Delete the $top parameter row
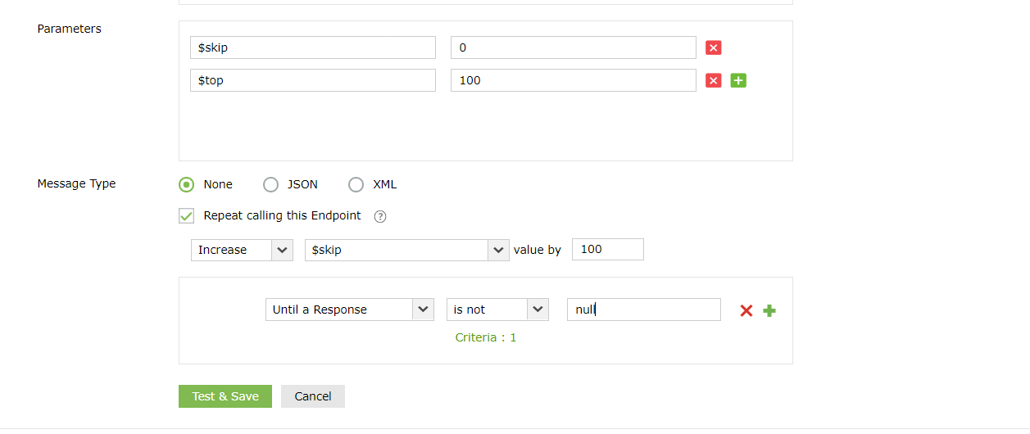 713,80
